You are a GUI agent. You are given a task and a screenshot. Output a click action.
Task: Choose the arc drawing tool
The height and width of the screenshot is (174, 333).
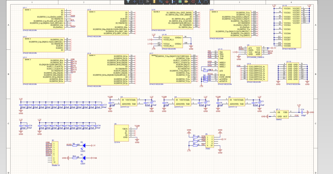[x=206, y=2]
